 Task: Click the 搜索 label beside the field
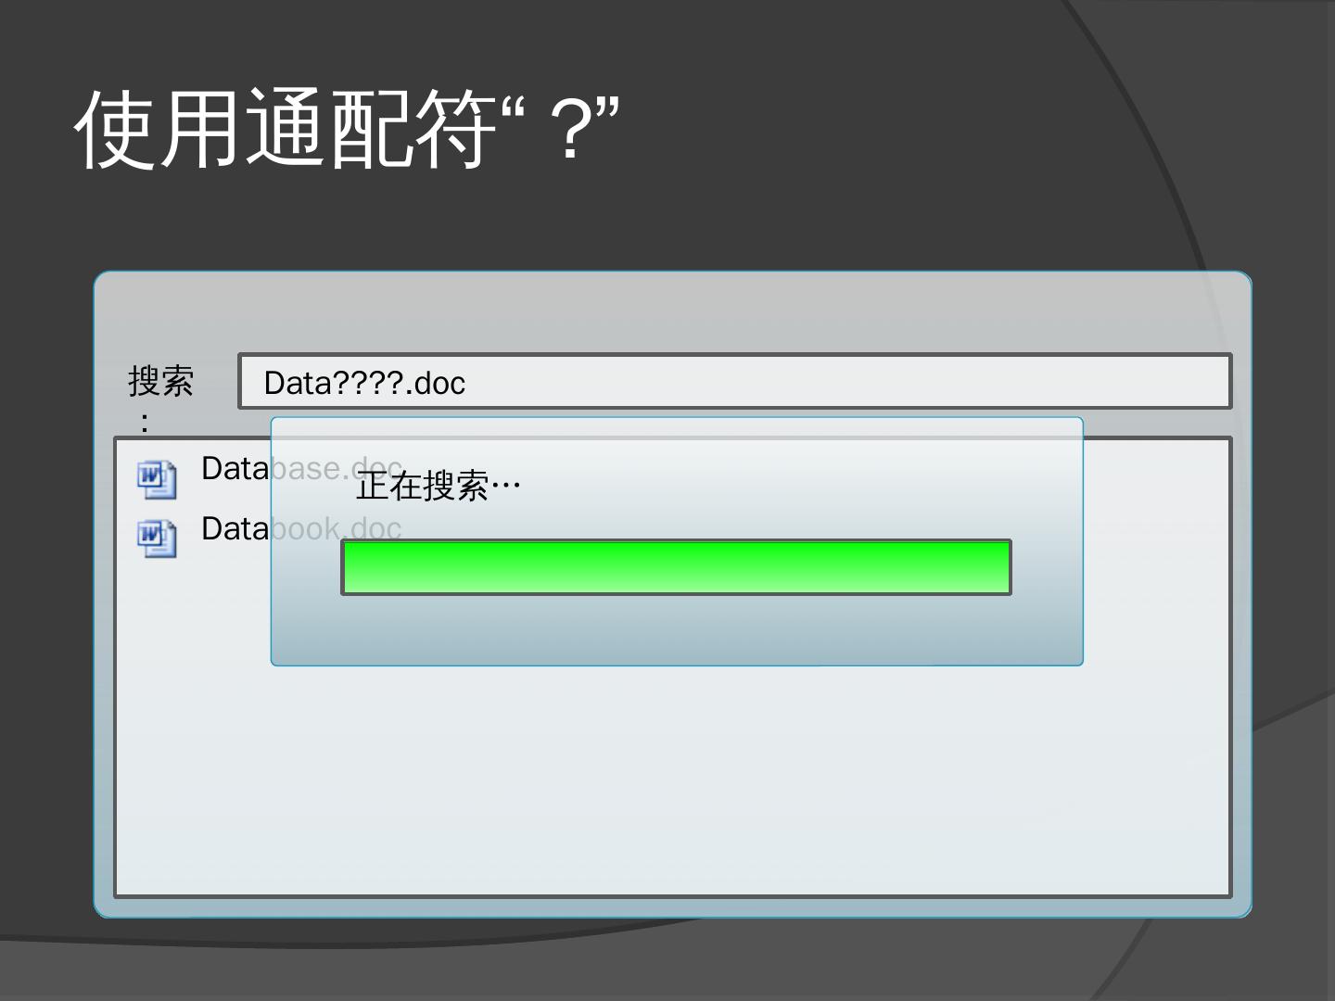tap(161, 381)
